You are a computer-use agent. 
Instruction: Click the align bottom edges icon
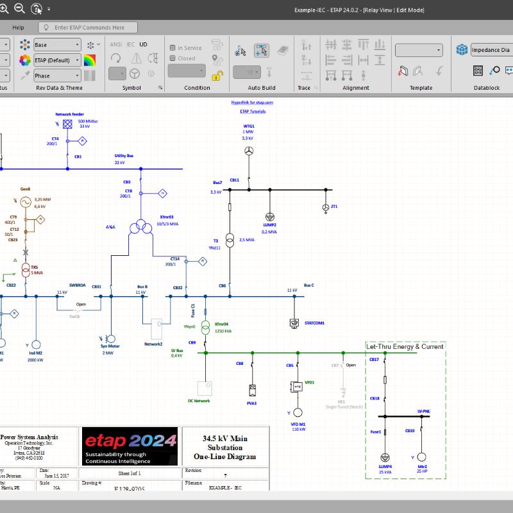coord(380,44)
